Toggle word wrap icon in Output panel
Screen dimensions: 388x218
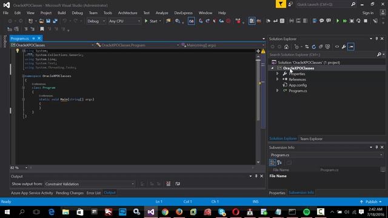click(178, 183)
